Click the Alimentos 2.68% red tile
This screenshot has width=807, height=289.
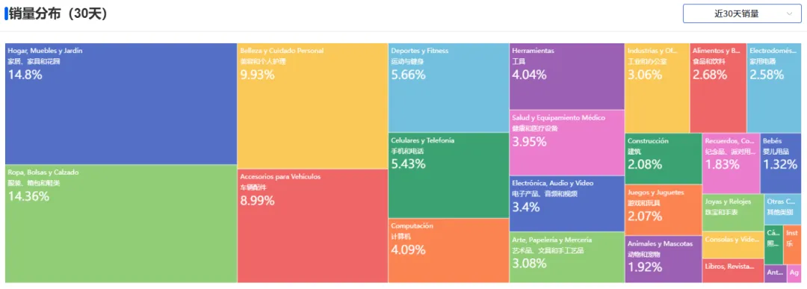718,88
